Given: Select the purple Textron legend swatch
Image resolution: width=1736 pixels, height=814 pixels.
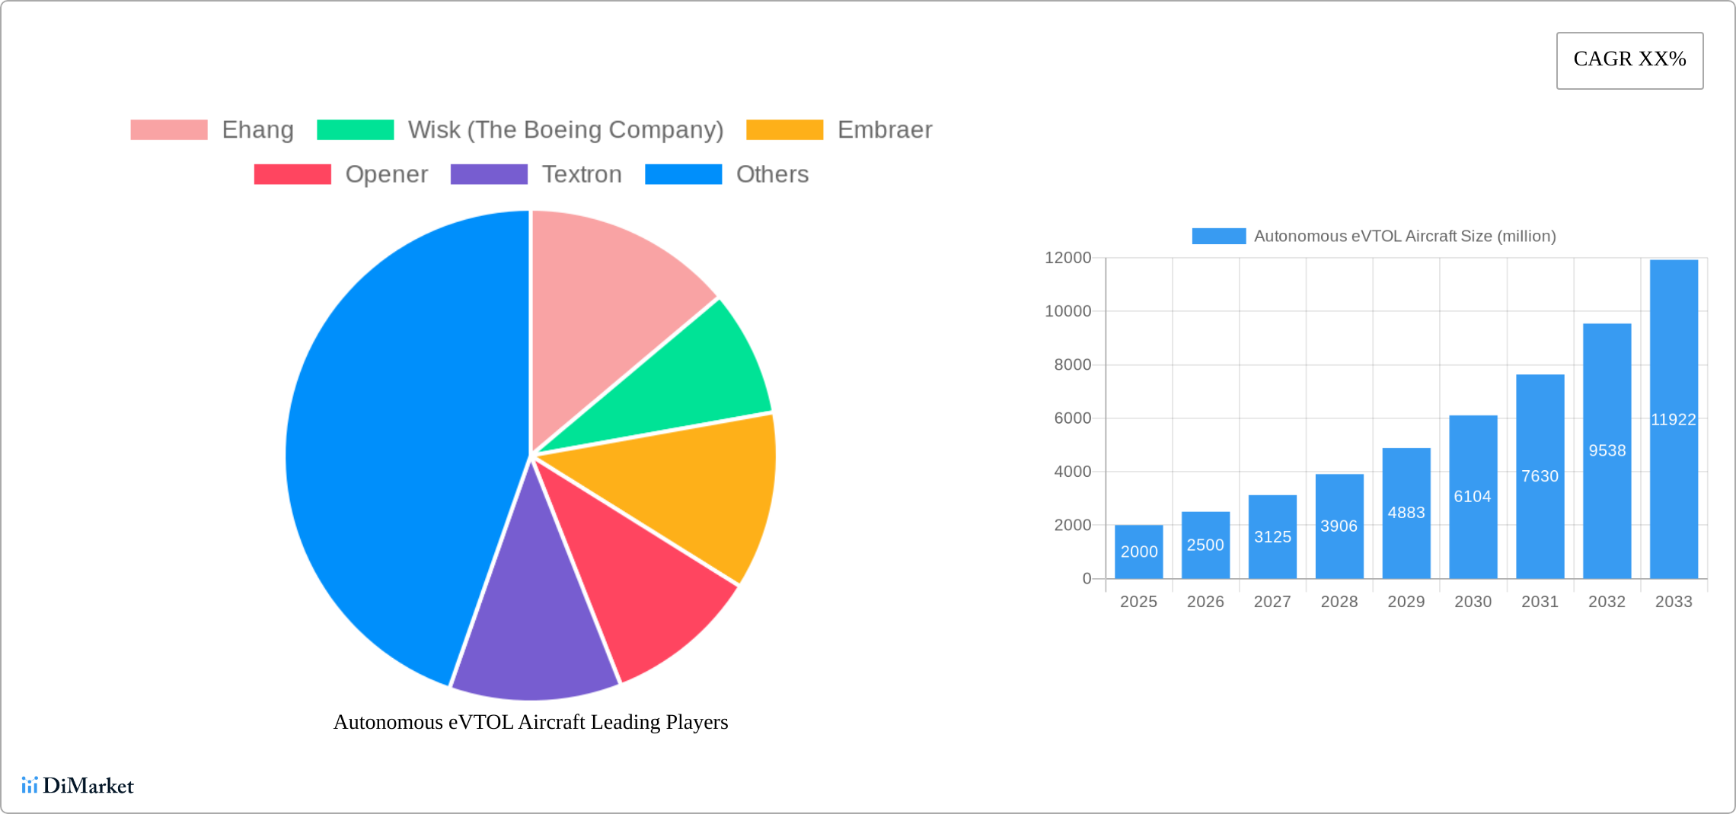Looking at the screenshot, I should [490, 174].
